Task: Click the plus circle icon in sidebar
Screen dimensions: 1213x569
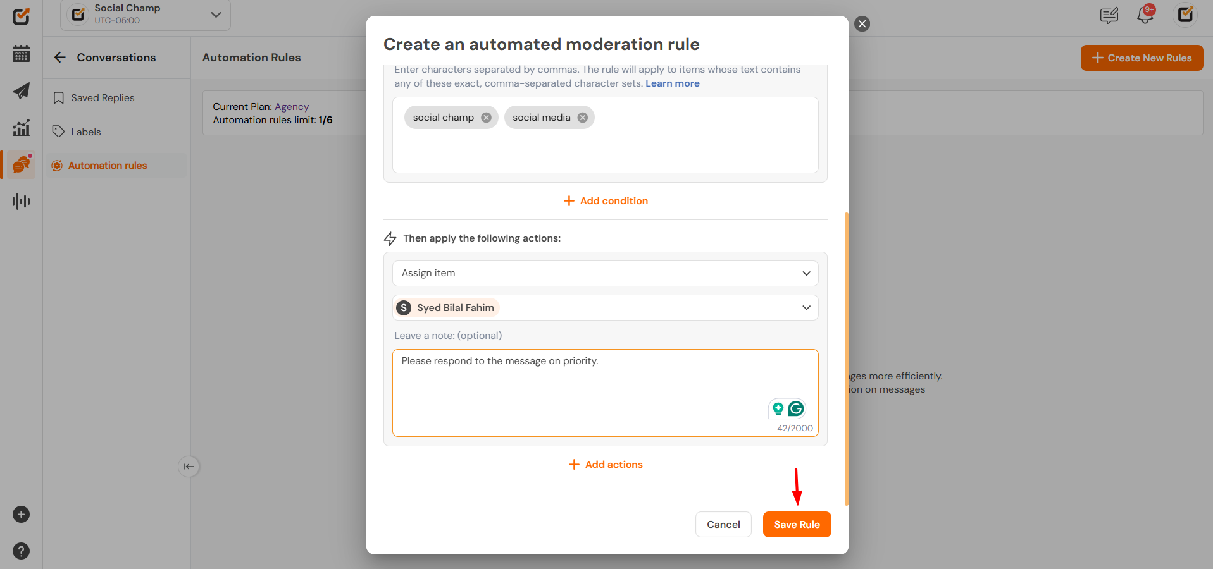Action: [21, 515]
